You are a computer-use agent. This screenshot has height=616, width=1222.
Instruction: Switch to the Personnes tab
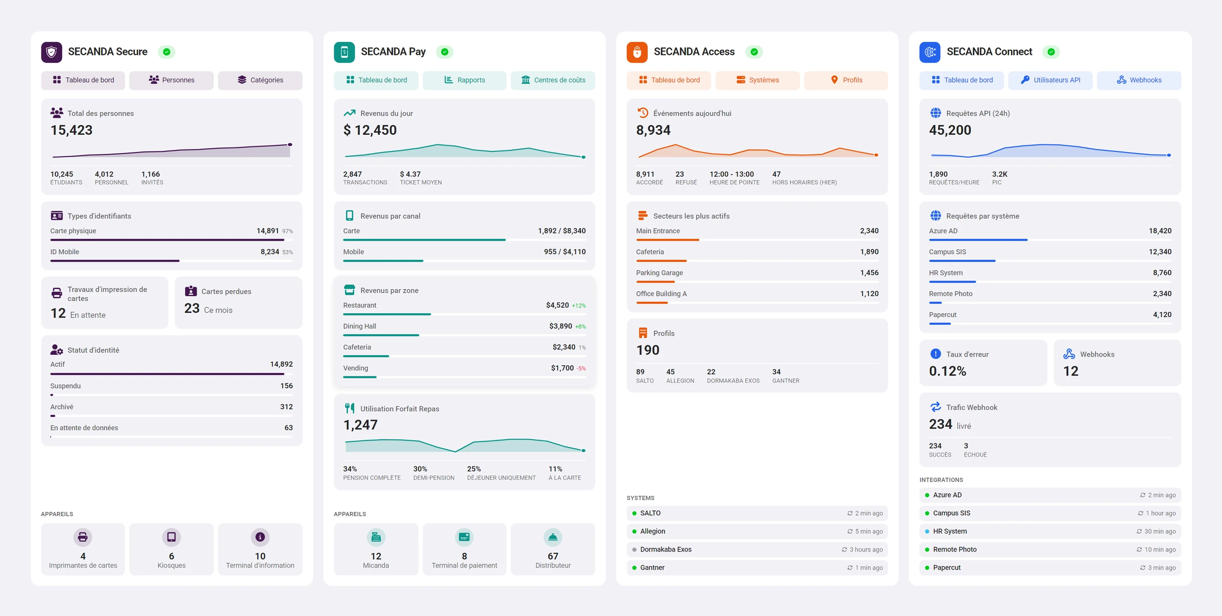click(171, 80)
